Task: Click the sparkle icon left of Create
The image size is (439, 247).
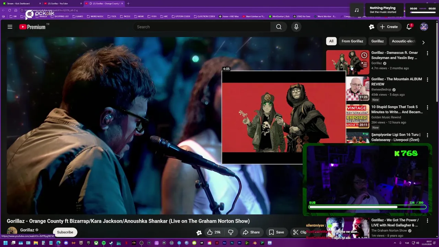Action: [371, 27]
